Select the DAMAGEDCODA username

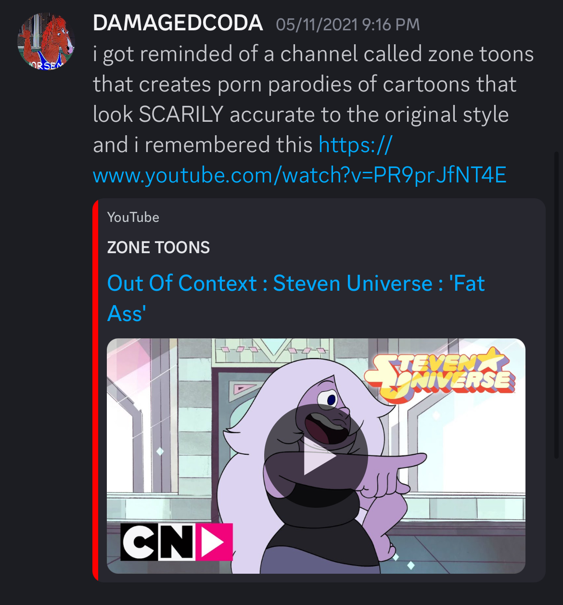click(178, 23)
